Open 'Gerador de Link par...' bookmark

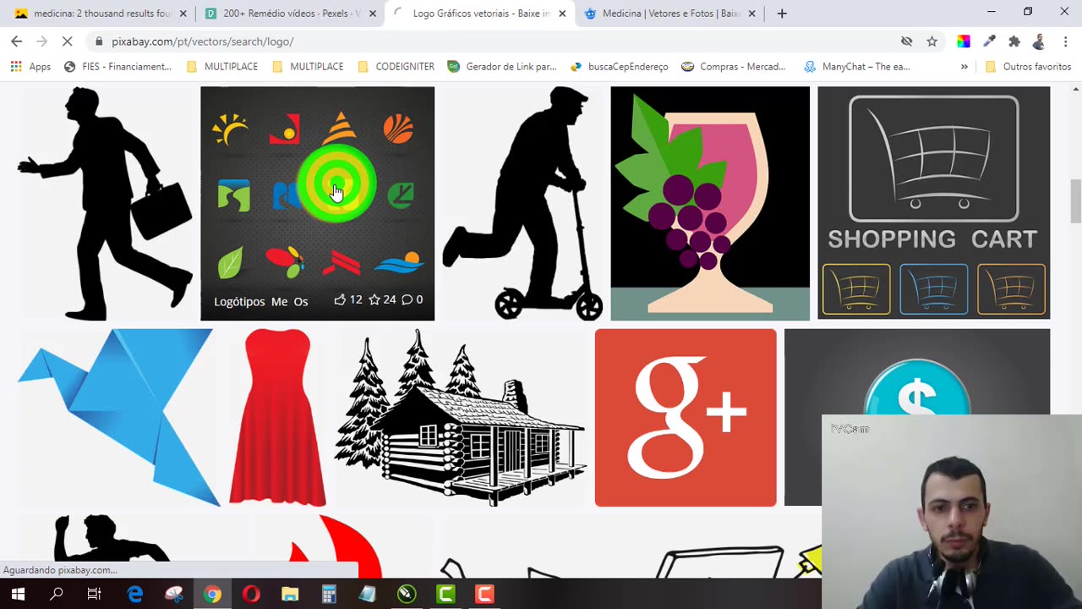click(x=502, y=67)
